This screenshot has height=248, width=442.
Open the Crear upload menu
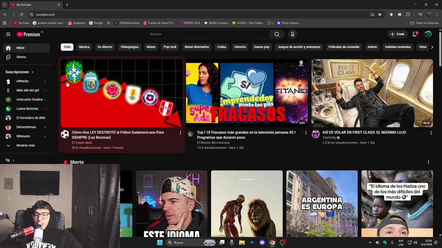coord(397,34)
